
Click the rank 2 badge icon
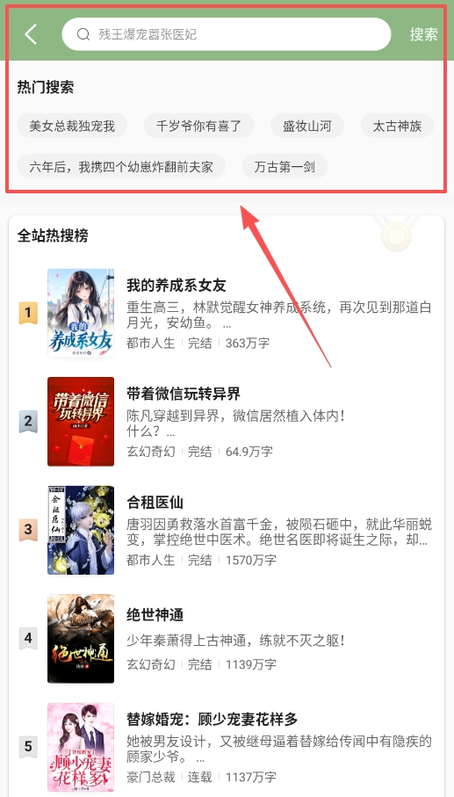(x=28, y=422)
